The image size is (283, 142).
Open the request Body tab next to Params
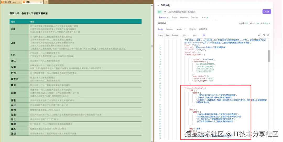click(174, 17)
